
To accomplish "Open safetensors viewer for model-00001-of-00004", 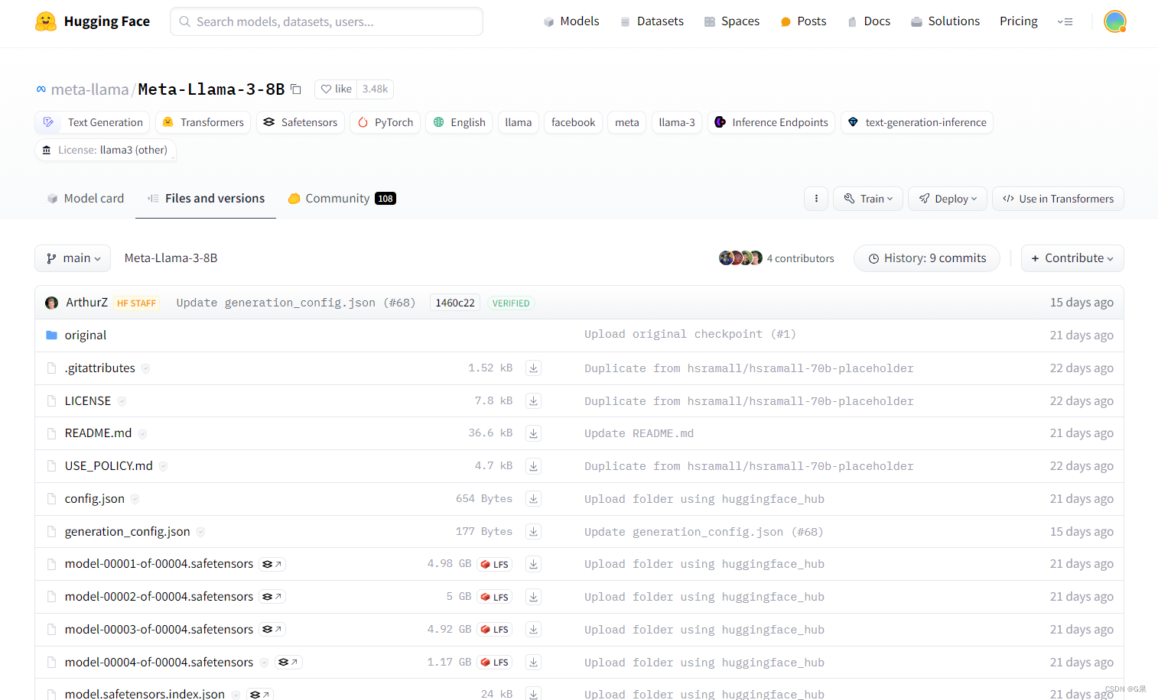I will coord(272,564).
